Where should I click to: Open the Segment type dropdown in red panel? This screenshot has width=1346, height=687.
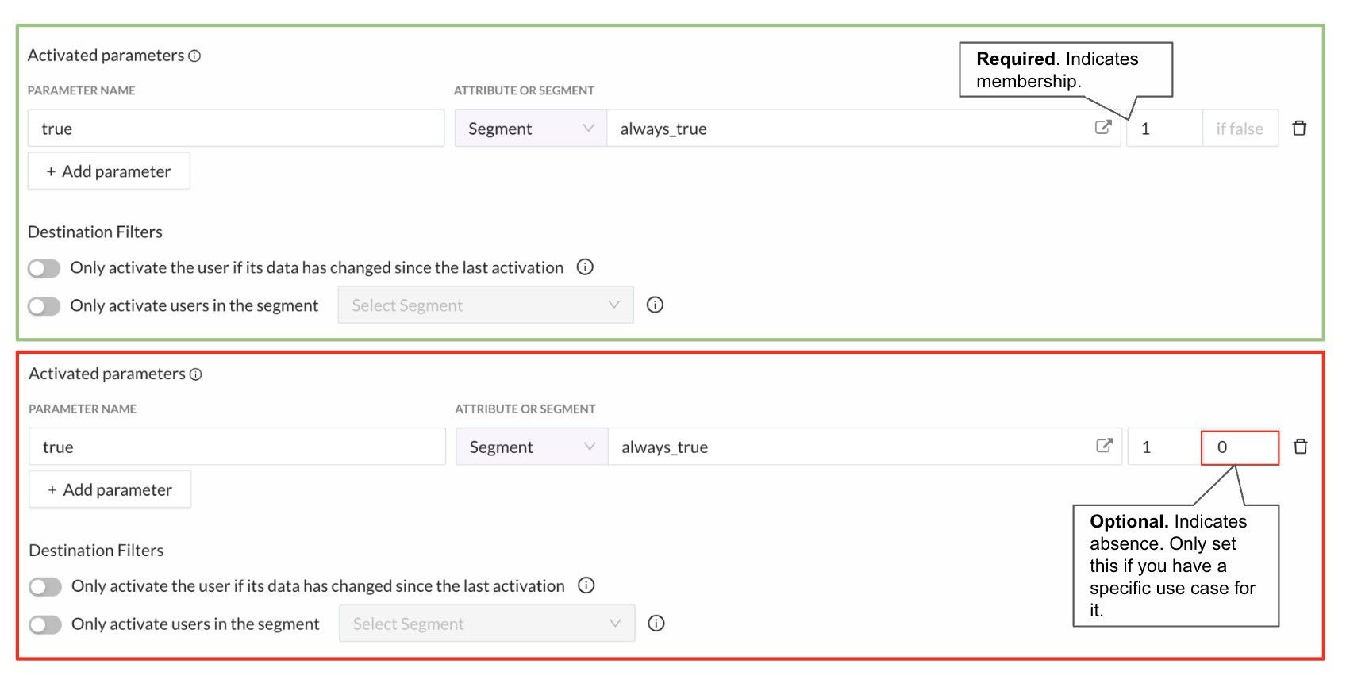pos(532,447)
